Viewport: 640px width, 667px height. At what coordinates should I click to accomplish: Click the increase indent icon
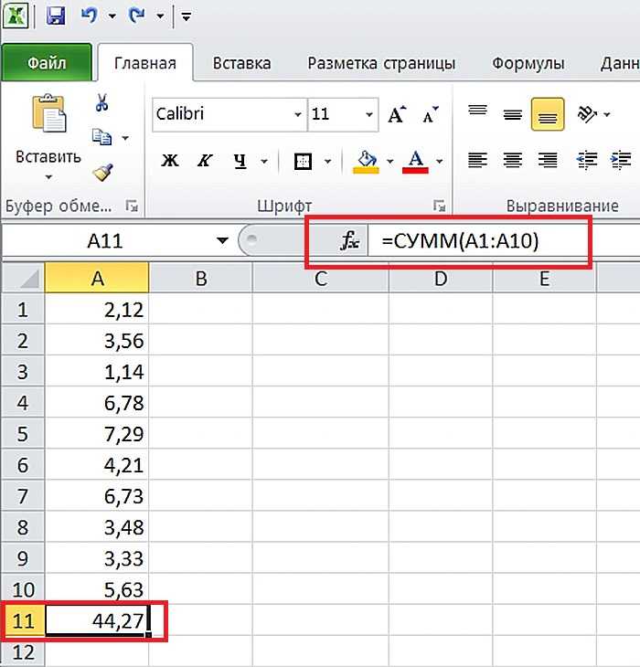621,160
